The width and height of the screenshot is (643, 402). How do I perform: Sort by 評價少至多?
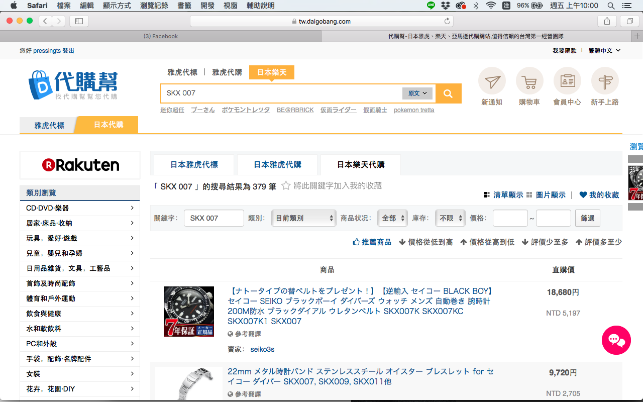coord(545,242)
